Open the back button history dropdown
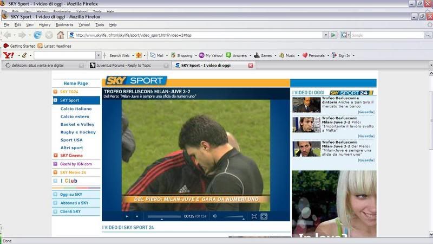The height and width of the screenshot is (244, 433). click(x=15, y=35)
